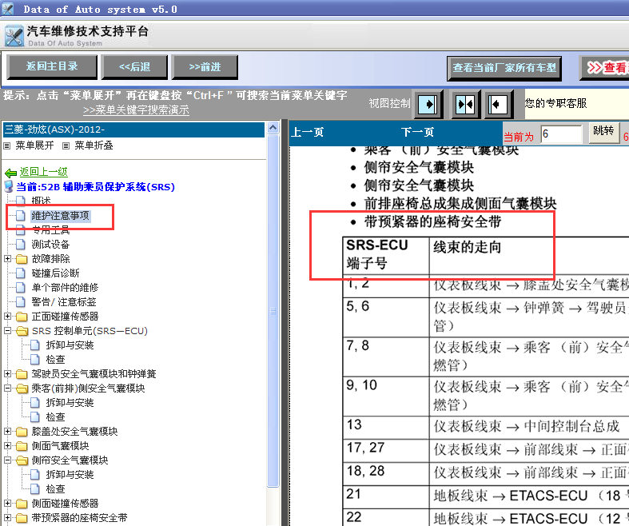This screenshot has height=526, width=629.
Task: Click the green back arrow icon
Action: point(10,173)
